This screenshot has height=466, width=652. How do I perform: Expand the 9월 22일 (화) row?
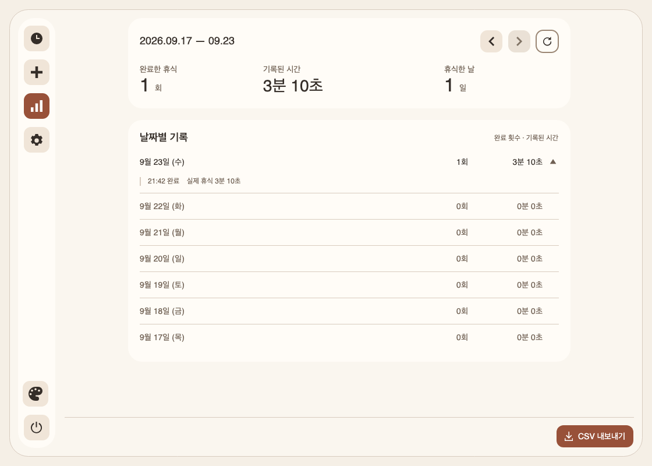(349, 206)
